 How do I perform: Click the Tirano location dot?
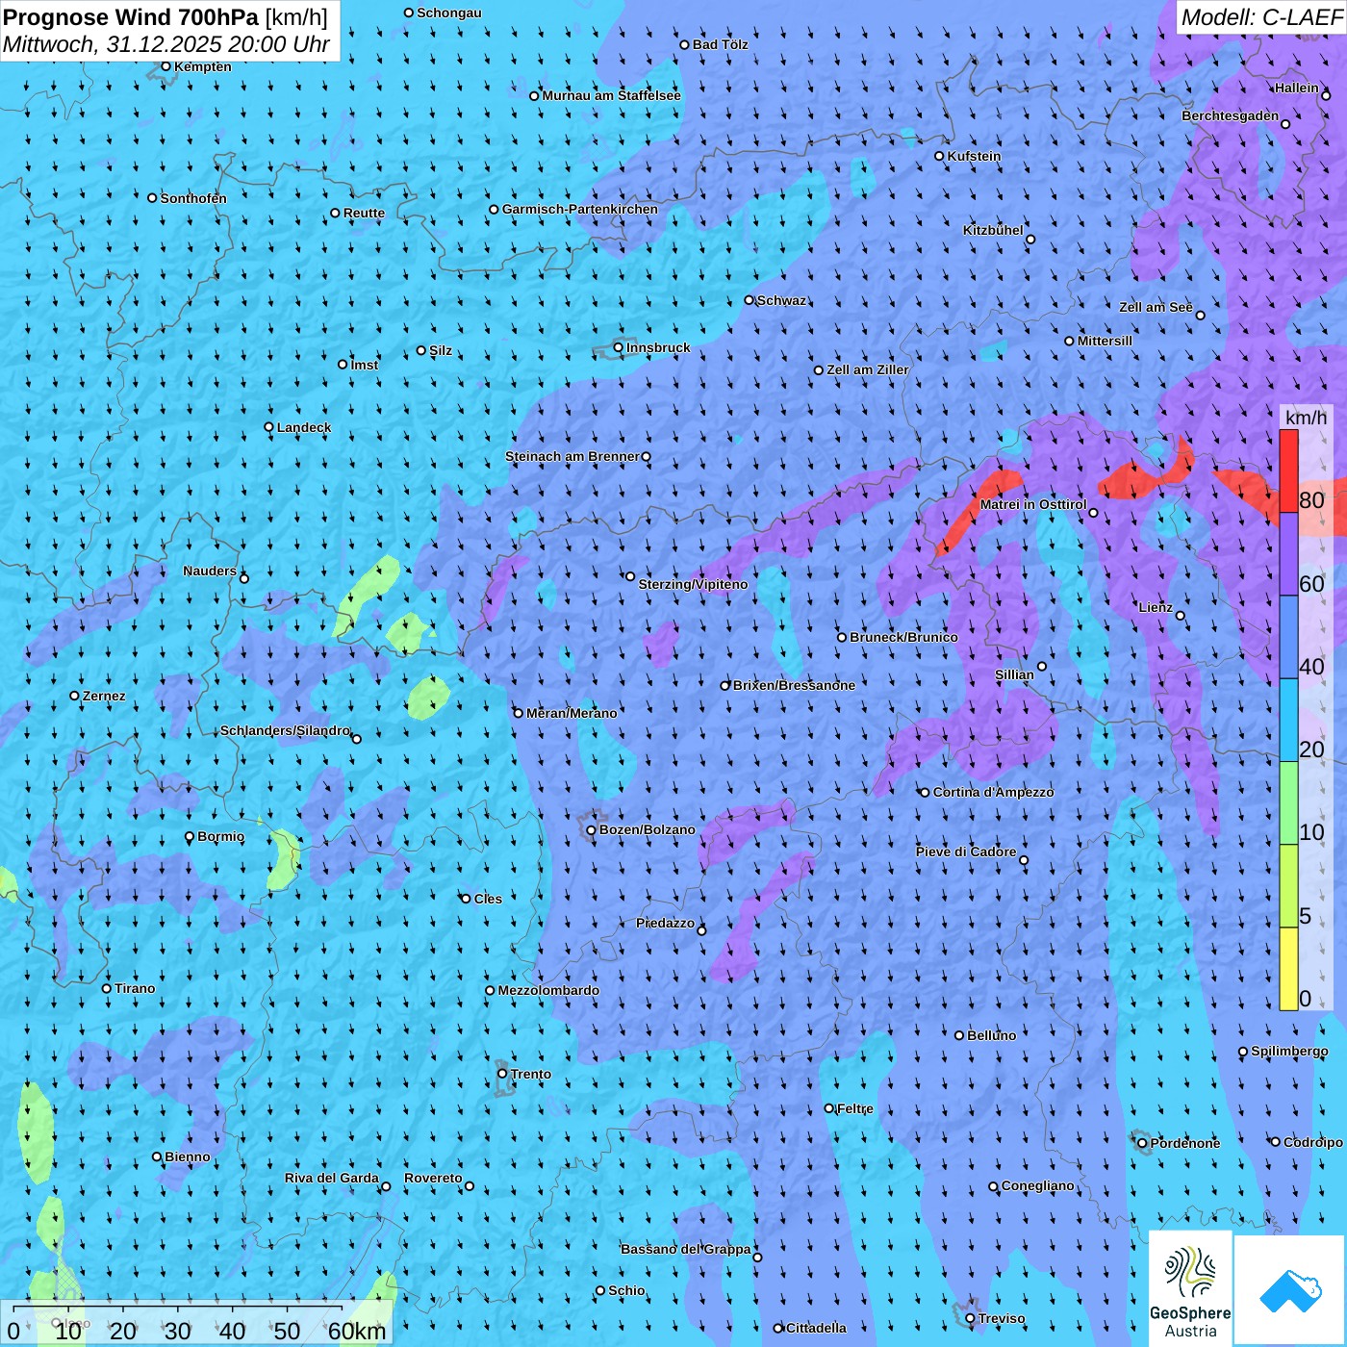[x=107, y=988]
